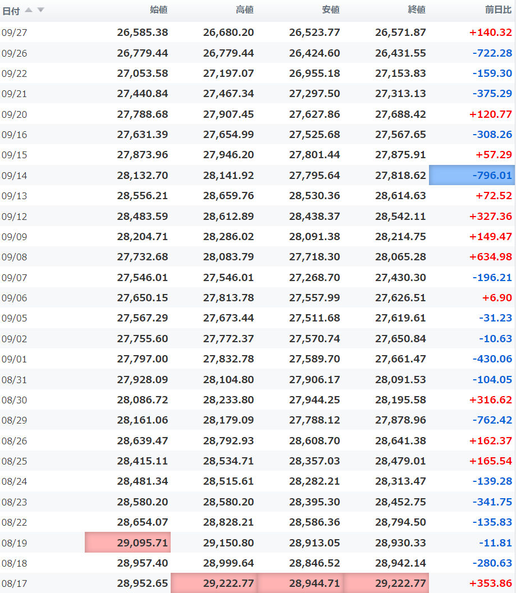Click change value -135.83
Screen dimensions: 516x593
492,522
